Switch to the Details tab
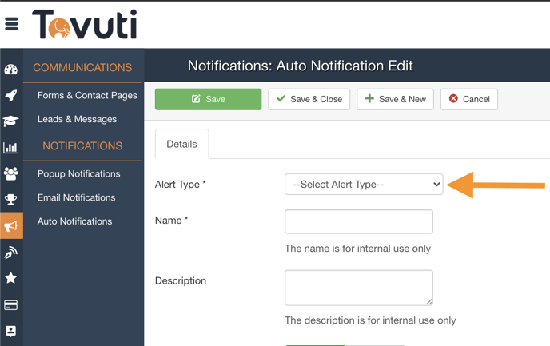The image size is (550, 346). (x=181, y=144)
